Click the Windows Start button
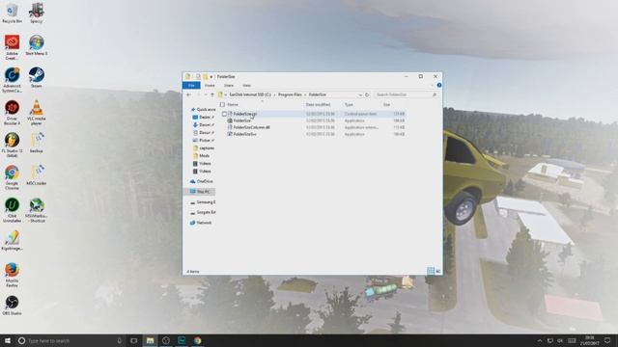 coord(7,340)
